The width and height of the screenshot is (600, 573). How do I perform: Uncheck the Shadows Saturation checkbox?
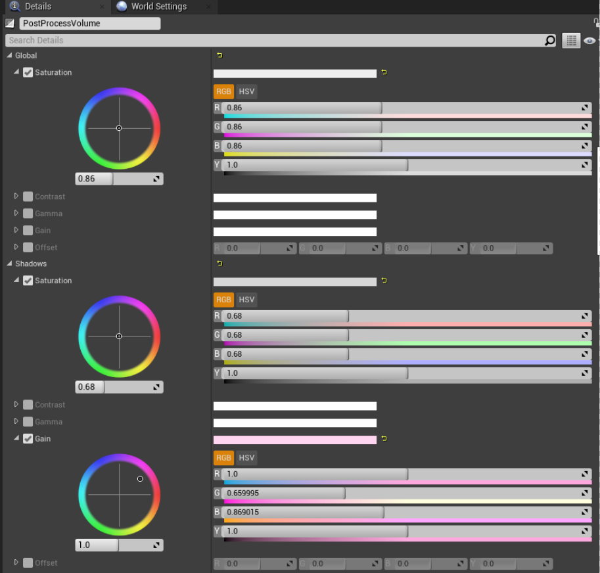pyautogui.click(x=28, y=281)
